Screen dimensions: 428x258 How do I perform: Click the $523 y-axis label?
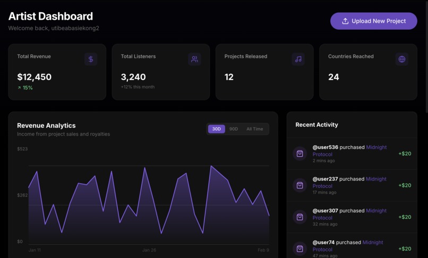[22, 149]
